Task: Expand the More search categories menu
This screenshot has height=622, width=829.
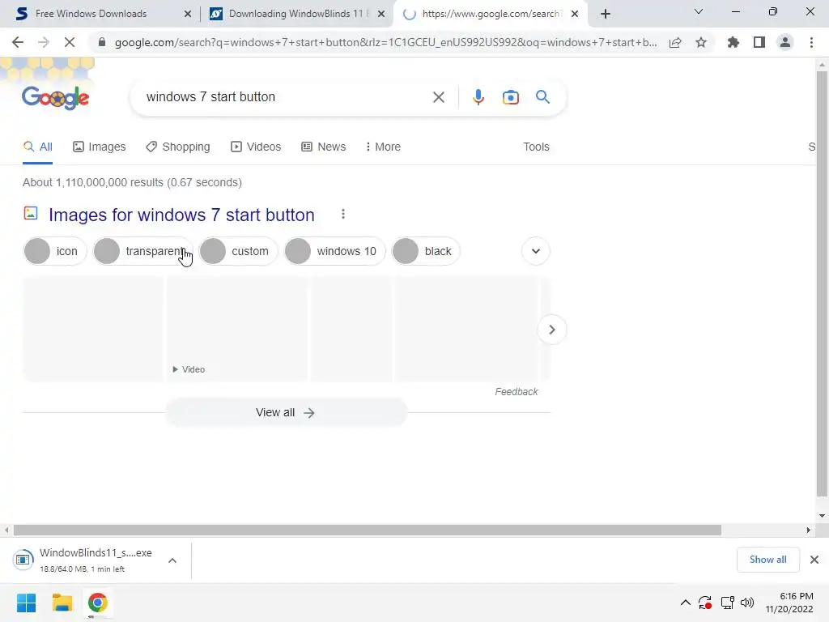Action: pos(383,147)
